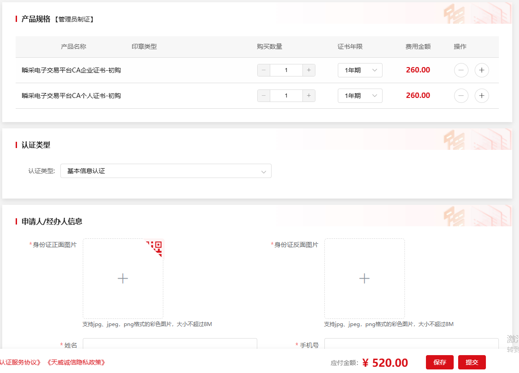Click the 手机号 input field
This screenshot has width=519, height=373.
(412, 344)
